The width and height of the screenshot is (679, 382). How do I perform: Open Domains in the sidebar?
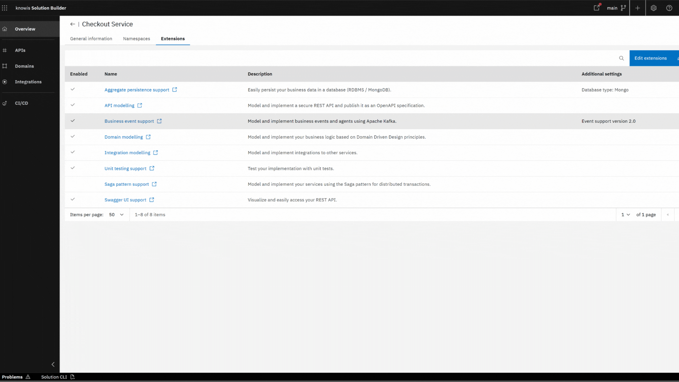click(24, 66)
